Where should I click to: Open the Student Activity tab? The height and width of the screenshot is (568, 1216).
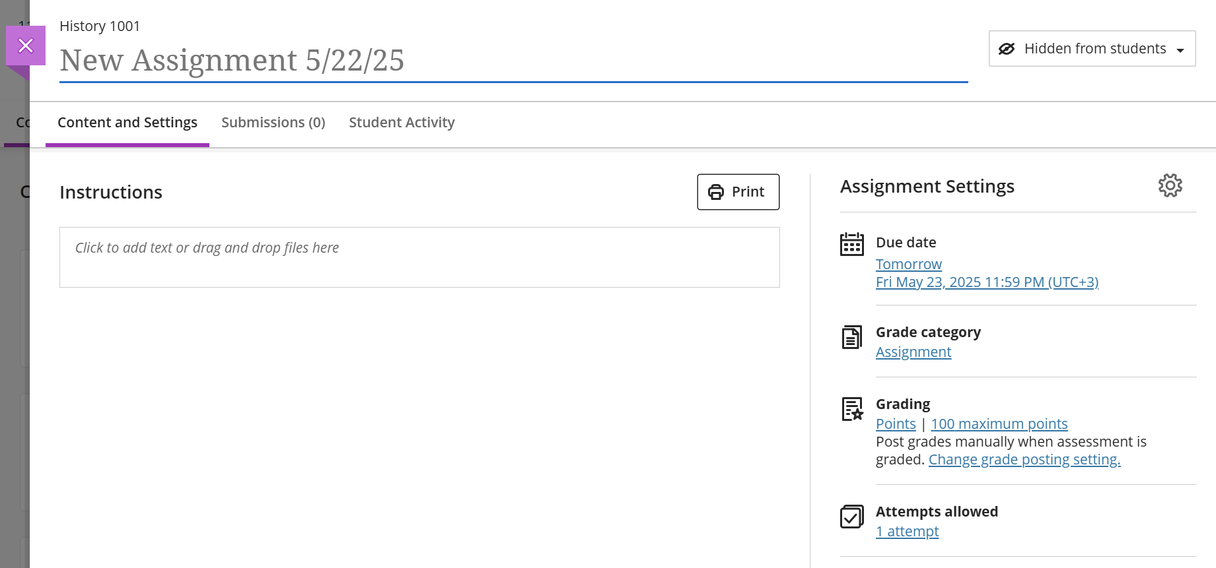(x=402, y=123)
